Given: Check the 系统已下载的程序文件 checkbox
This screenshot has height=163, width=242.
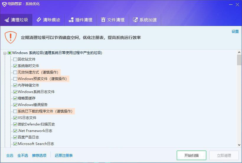Looking at the screenshot, I should (x=15, y=111).
